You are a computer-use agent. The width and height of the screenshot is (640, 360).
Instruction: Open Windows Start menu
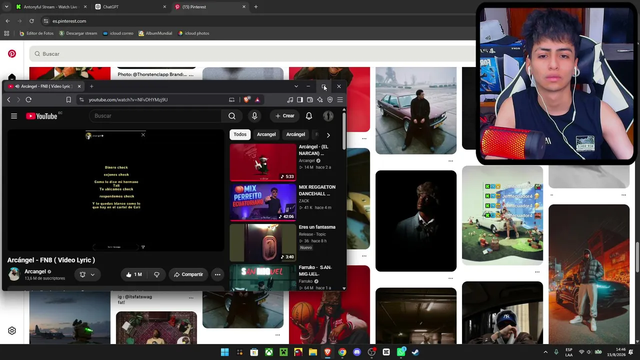(x=225, y=352)
